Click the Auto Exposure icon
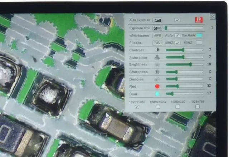The width and height of the screenshot is (229, 157). pyautogui.click(x=157, y=20)
